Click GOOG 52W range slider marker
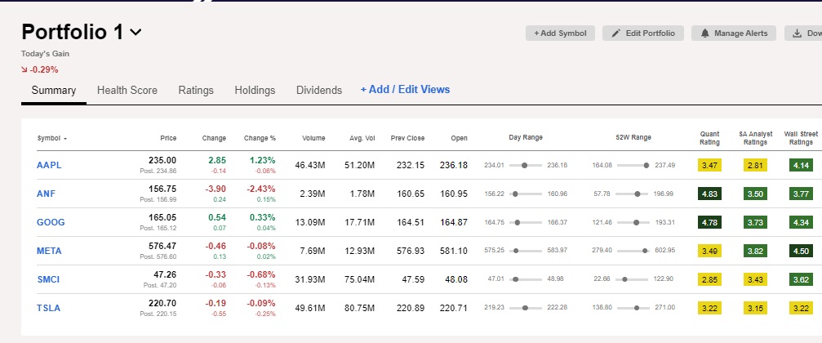This screenshot has height=343, width=822. point(637,222)
